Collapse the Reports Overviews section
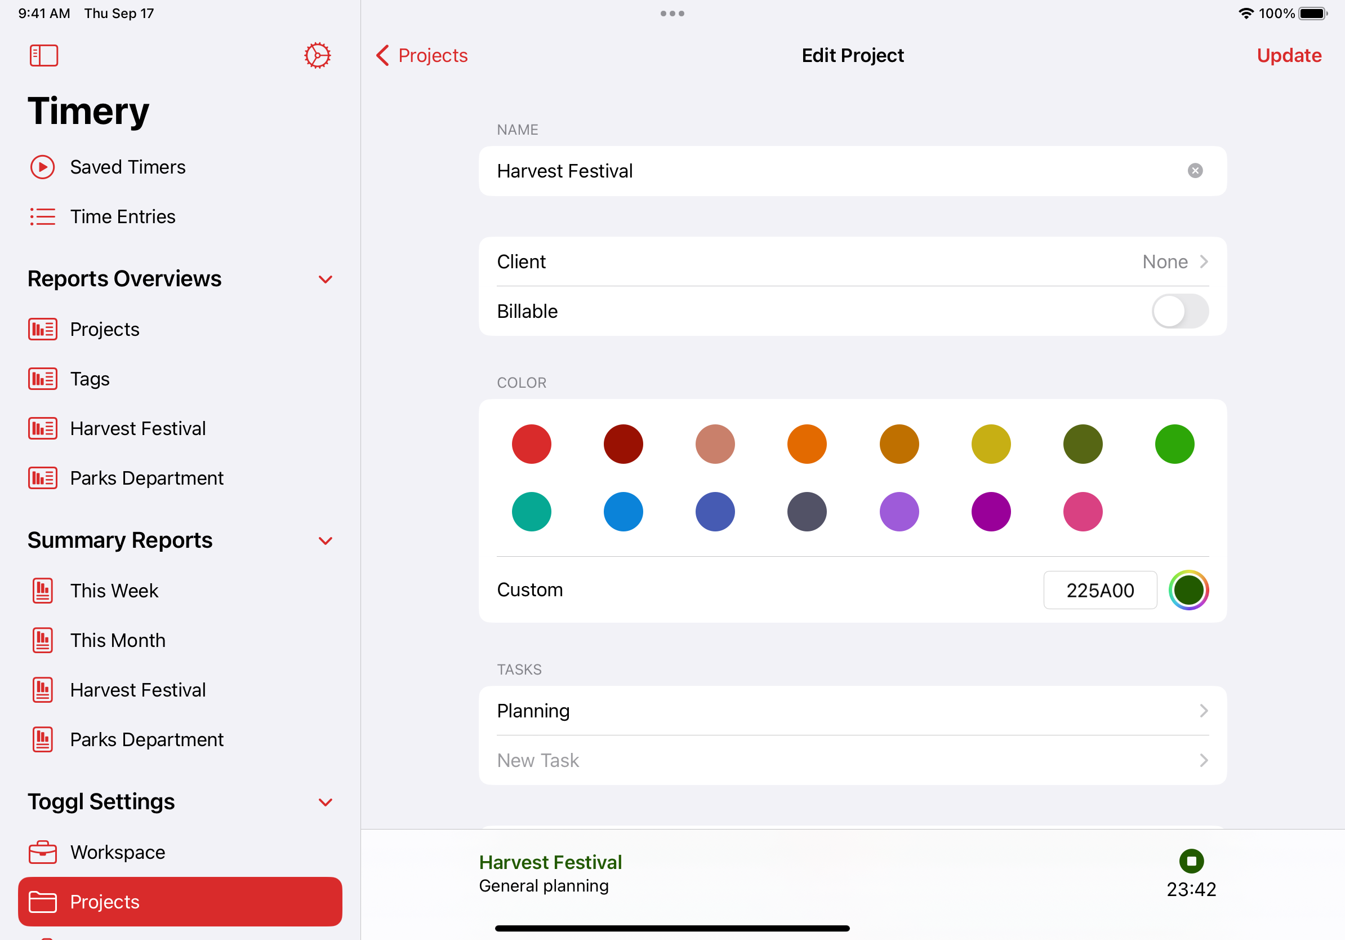Screen dimensions: 1345x940 [x=326, y=280]
